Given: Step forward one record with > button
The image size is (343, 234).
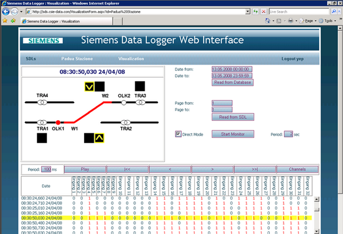Looking at the screenshot, I should (213, 169).
